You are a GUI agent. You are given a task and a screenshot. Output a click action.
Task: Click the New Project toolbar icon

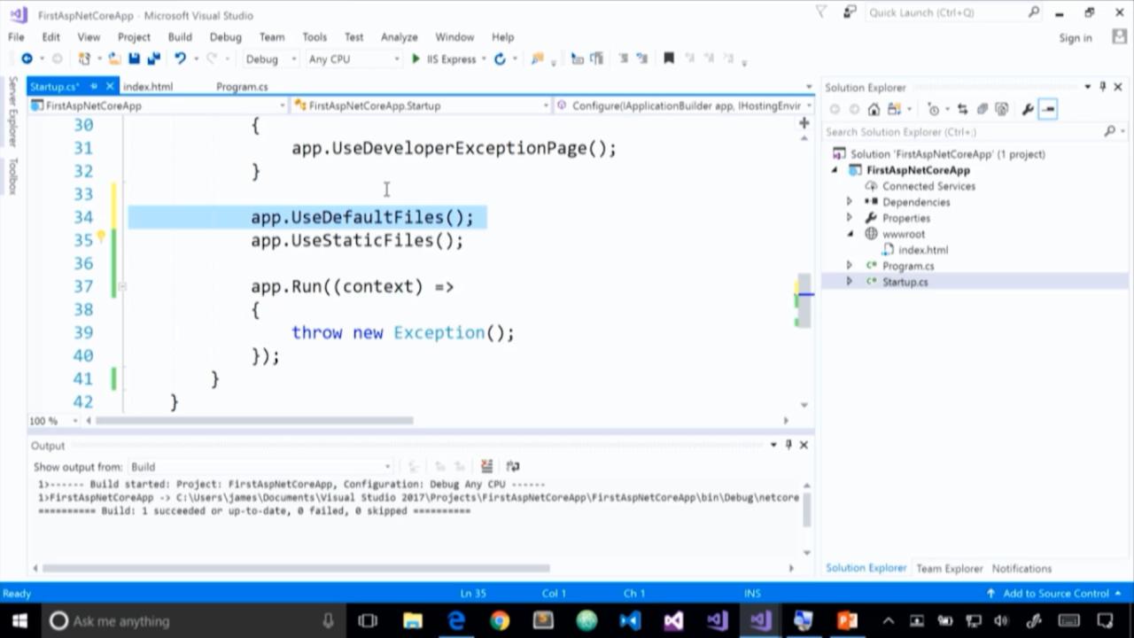tap(84, 58)
